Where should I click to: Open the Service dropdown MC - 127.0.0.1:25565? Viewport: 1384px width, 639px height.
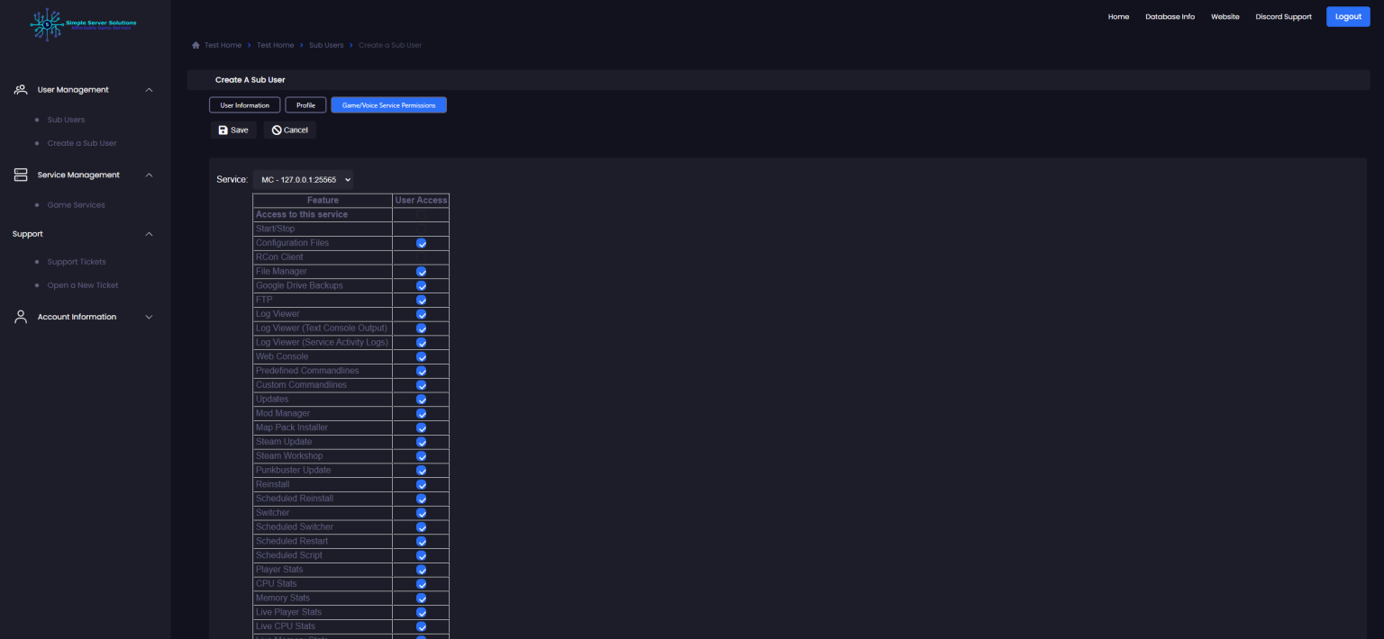(303, 180)
